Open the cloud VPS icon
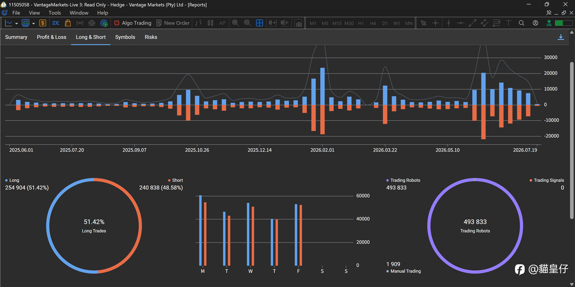 (x=92, y=23)
